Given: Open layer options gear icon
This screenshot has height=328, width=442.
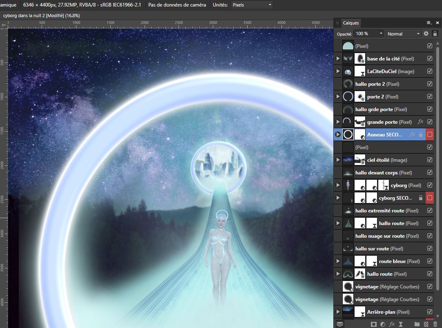Looking at the screenshot, I should click(x=426, y=33).
